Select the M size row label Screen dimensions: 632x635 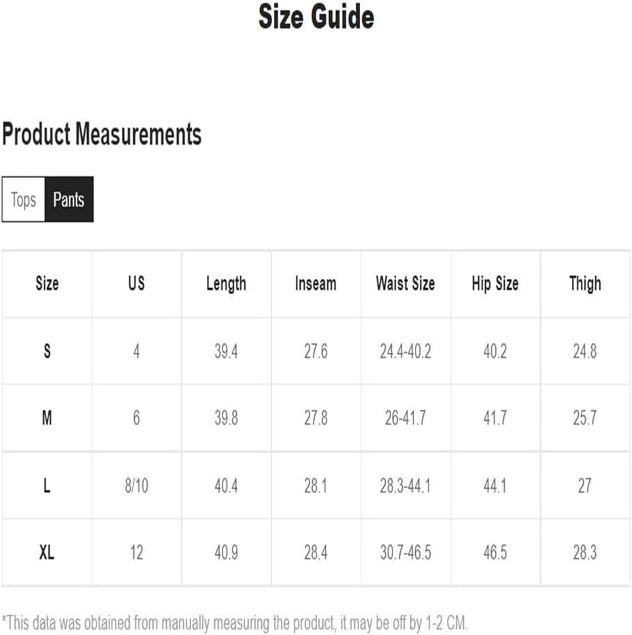47,417
